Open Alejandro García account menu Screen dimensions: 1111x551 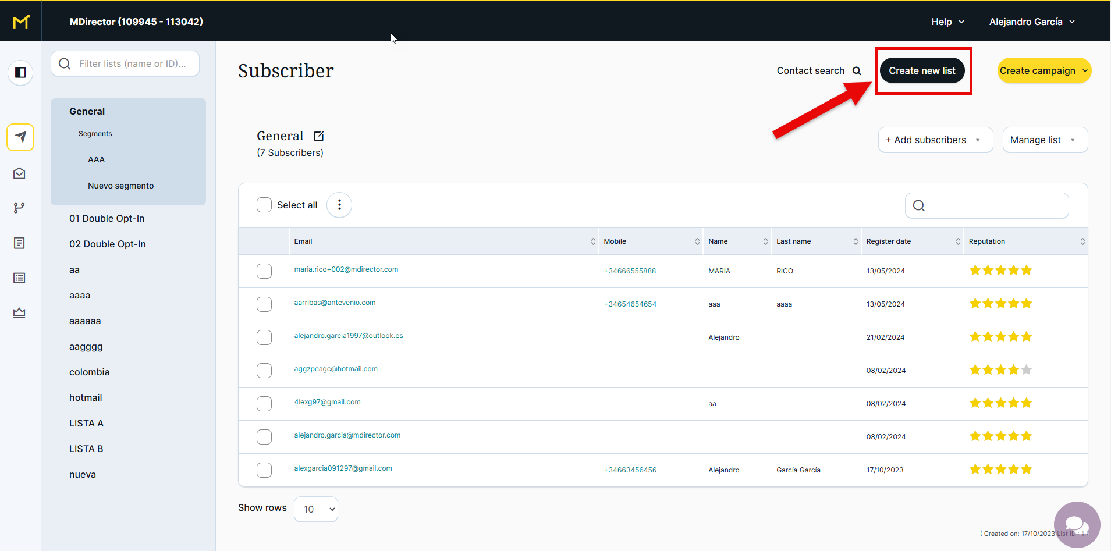click(1031, 22)
